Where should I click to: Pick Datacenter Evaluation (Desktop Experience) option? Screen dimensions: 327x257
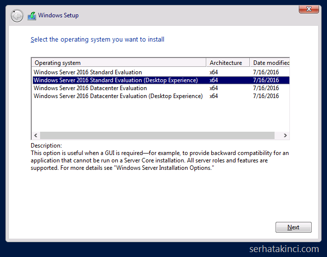coord(118,96)
